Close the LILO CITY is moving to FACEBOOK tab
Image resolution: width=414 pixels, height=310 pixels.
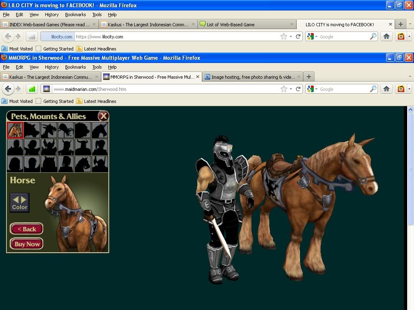[x=390, y=24]
